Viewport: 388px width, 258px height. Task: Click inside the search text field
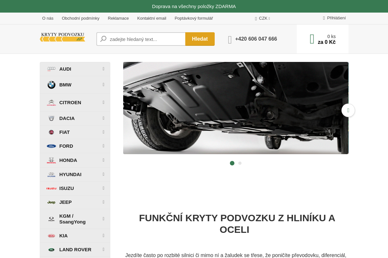[x=142, y=39]
